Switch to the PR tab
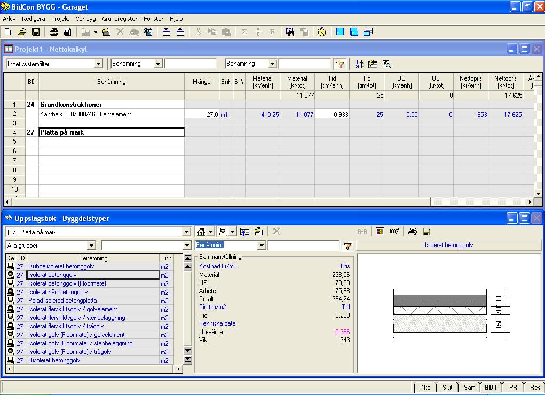The image size is (545, 395). [x=513, y=388]
